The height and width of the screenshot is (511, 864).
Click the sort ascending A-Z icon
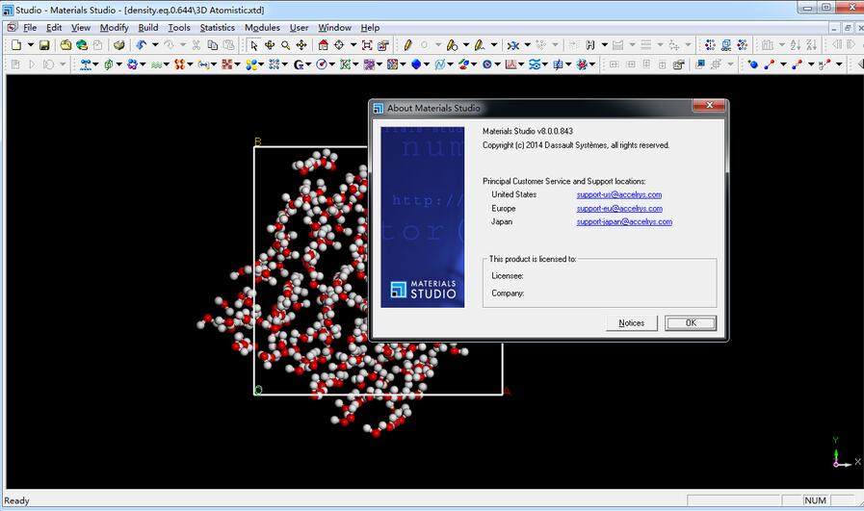click(x=795, y=45)
